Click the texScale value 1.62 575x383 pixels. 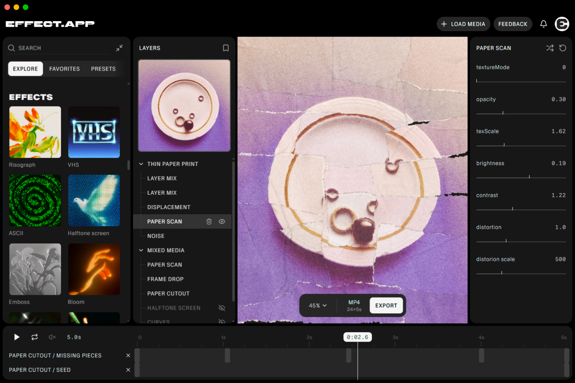(x=559, y=131)
